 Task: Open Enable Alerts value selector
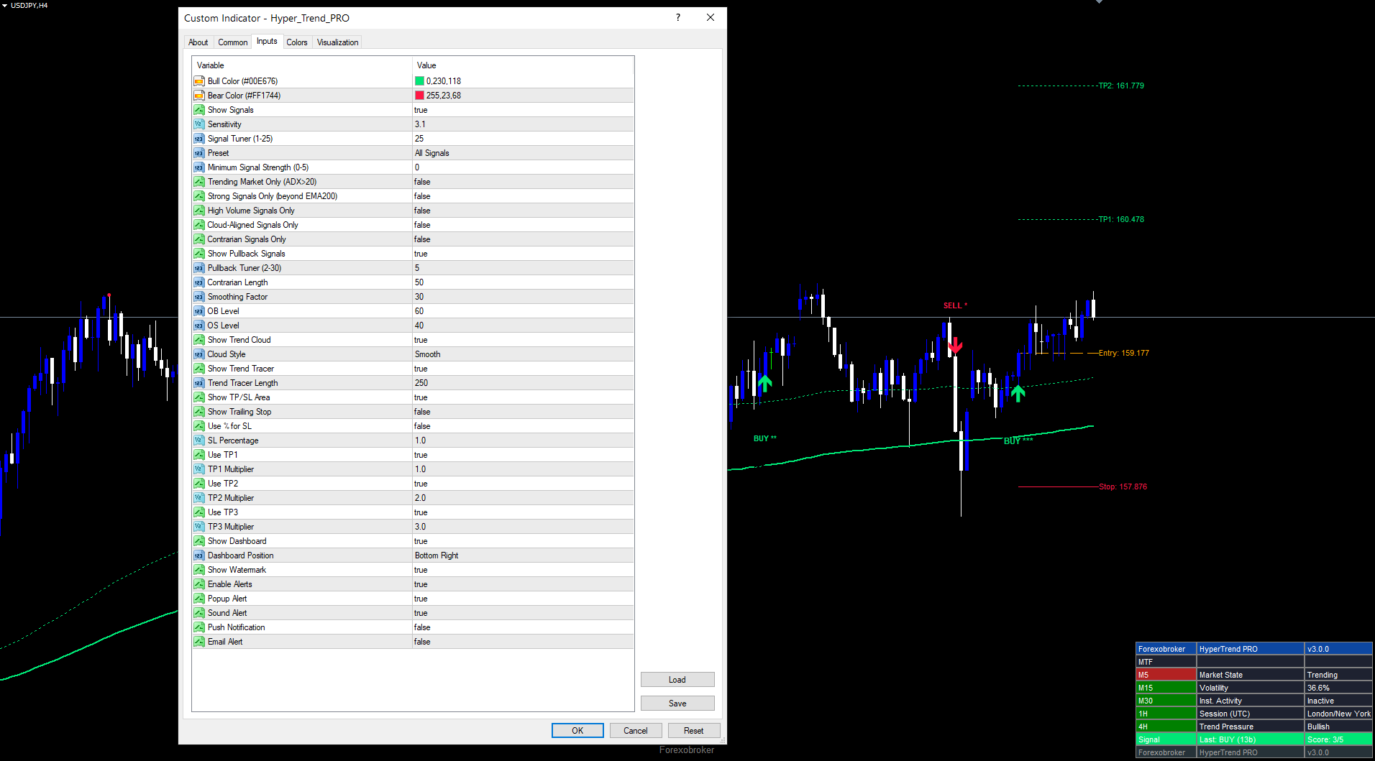[523, 584]
